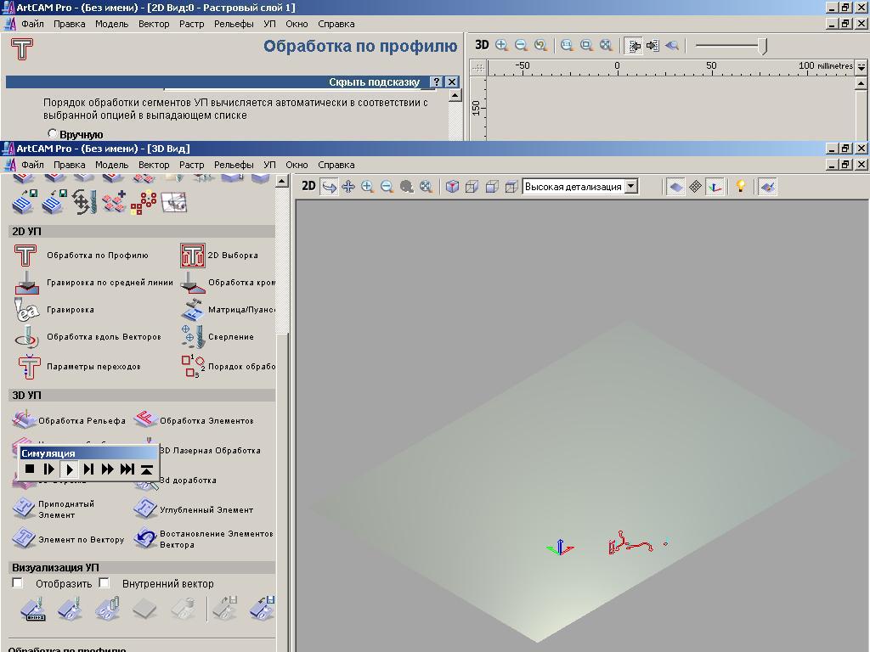870x652 pixels.
Task: Select Обработка Рельефа in 3D УП
Action: point(69,421)
